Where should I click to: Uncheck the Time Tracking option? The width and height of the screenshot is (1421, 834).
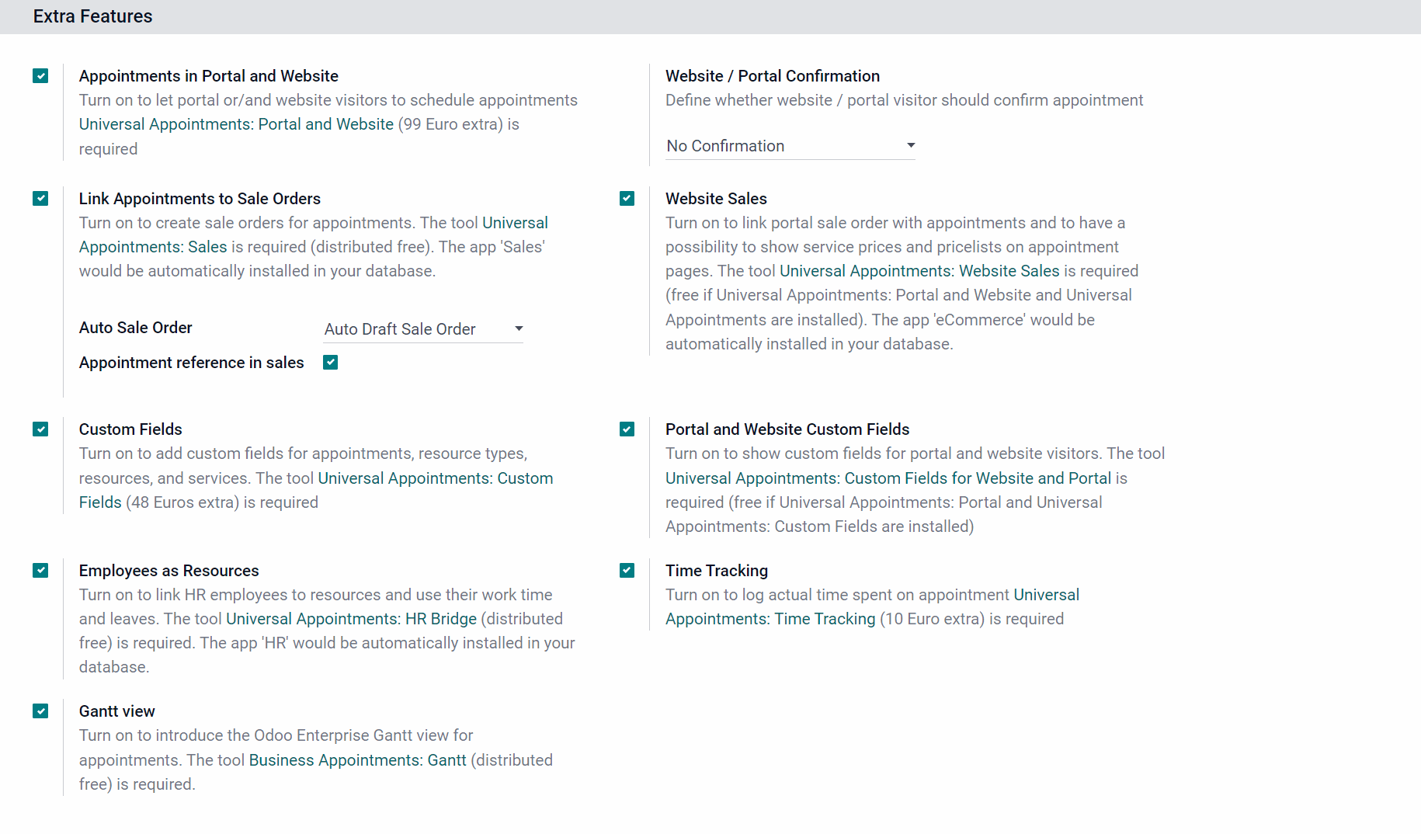(x=627, y=571)
